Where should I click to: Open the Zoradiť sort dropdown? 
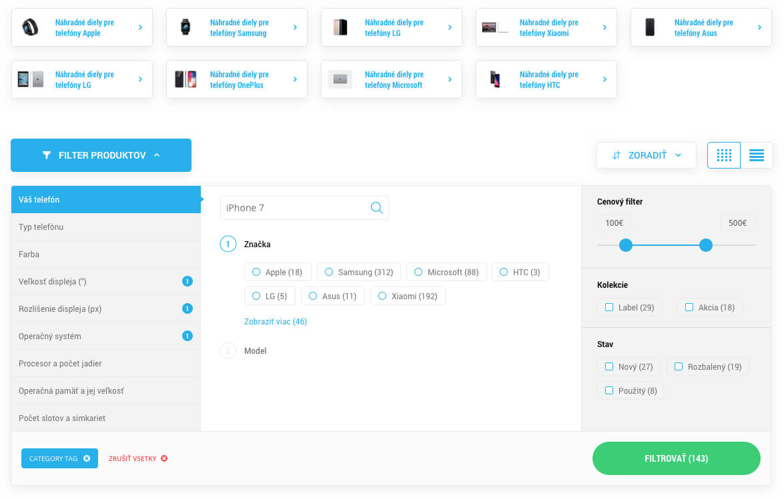646,155
